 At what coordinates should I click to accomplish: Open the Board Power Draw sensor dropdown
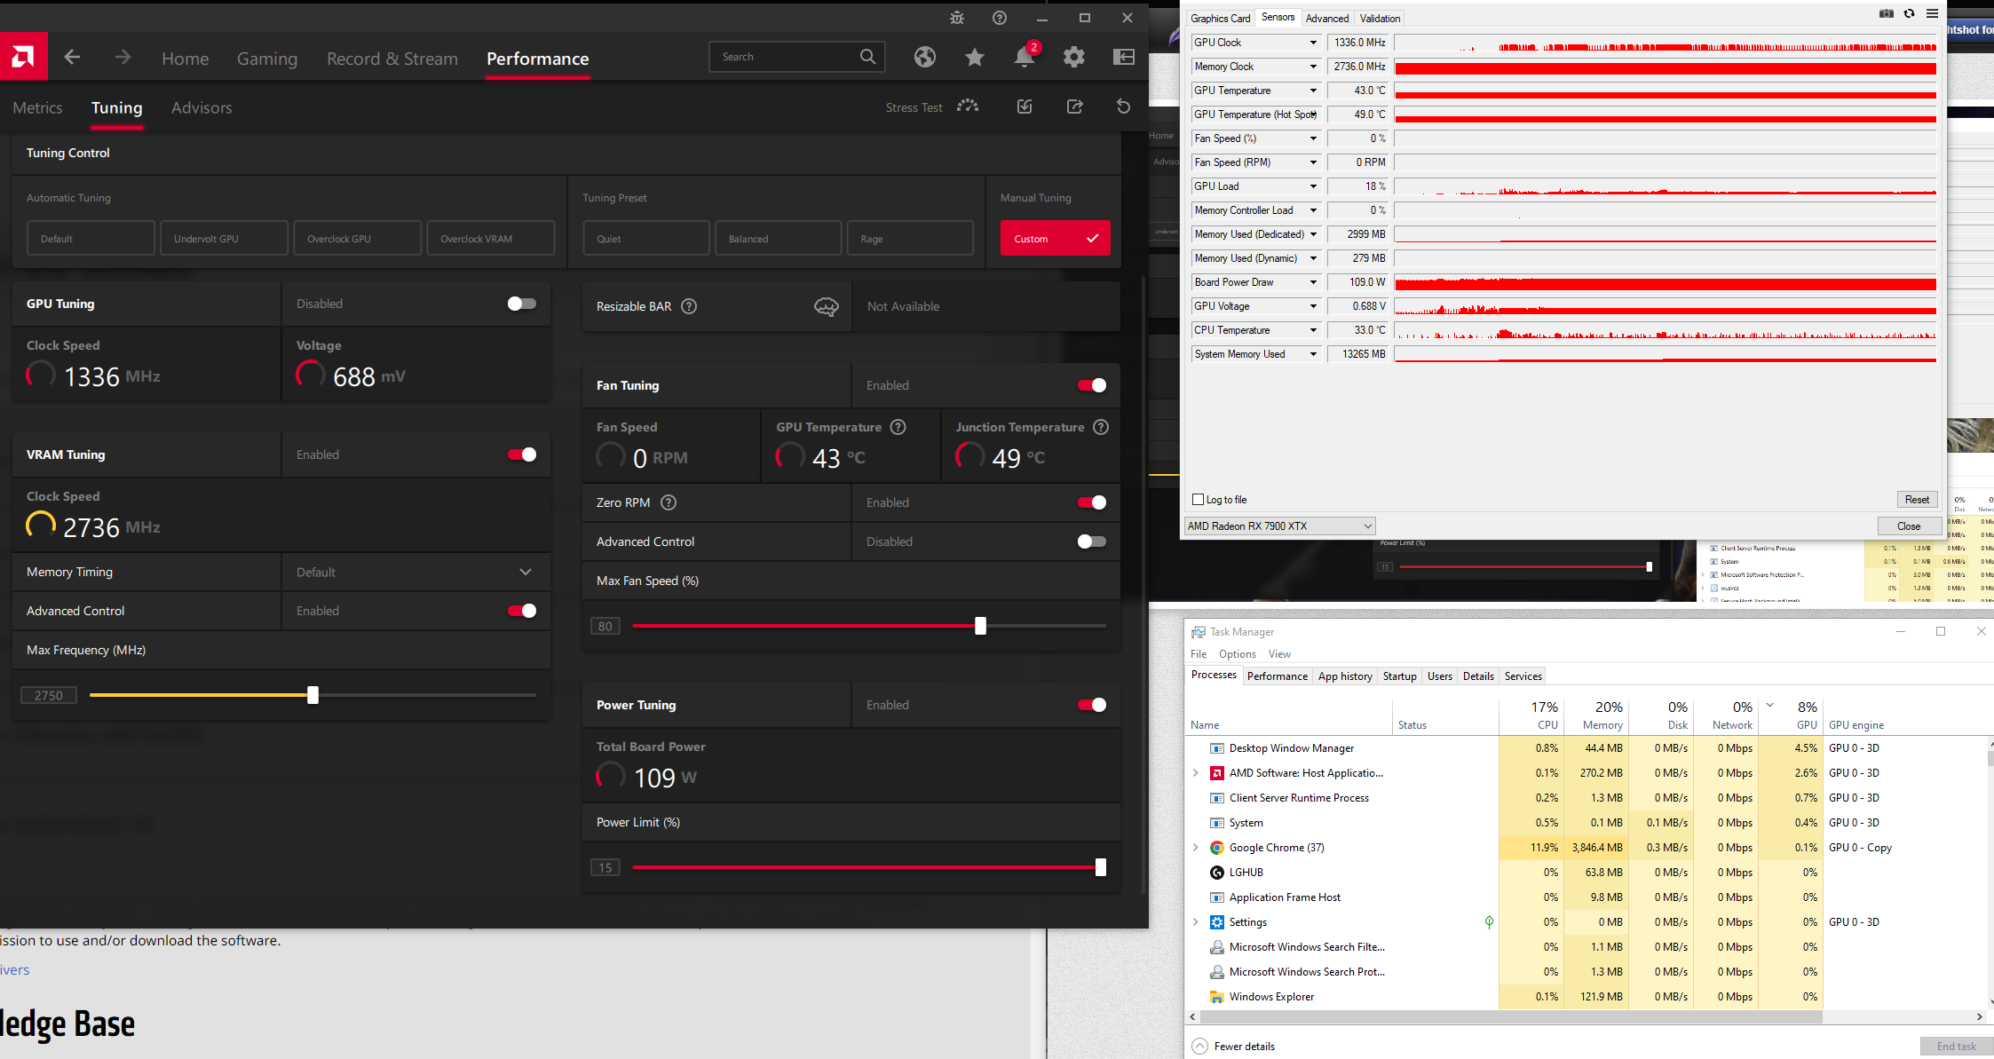[1313, 282]
